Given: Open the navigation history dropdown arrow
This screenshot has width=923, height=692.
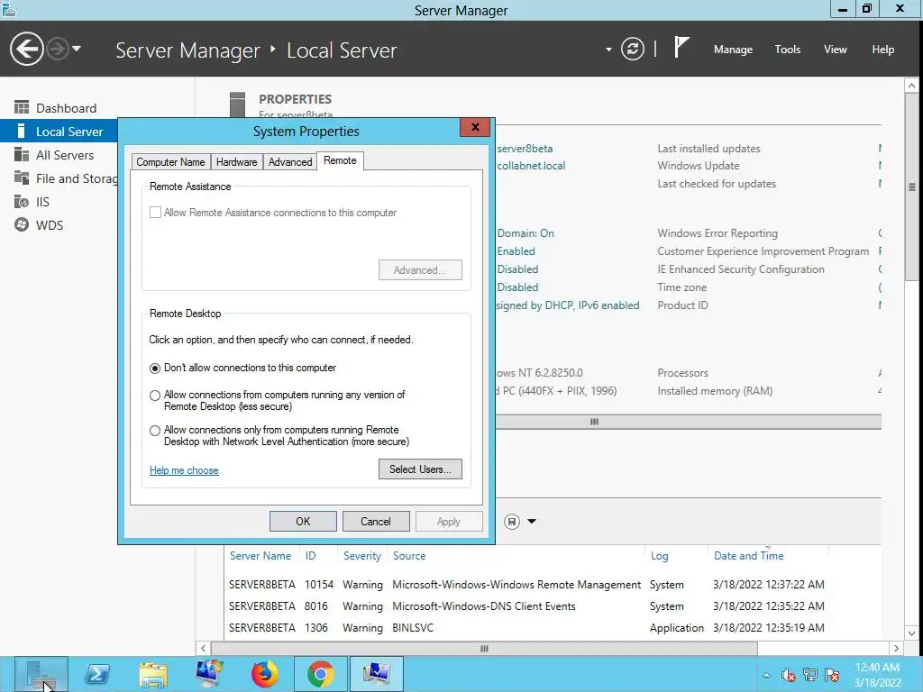Looking at the screenshot, I should pyautogui.click(x=77, y=49).
